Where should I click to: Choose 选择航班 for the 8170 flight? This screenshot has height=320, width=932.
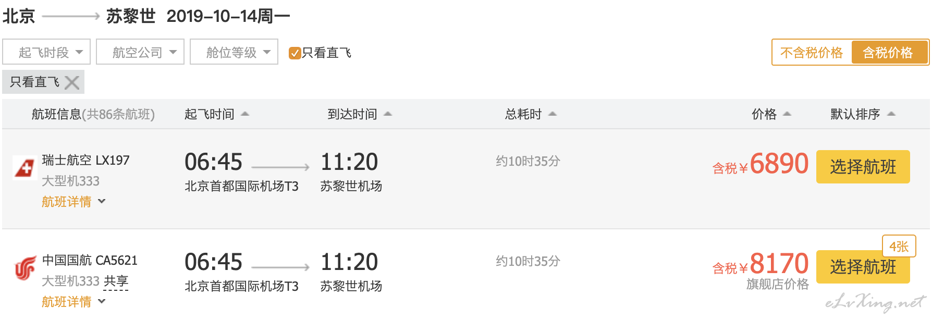point(863,267)
